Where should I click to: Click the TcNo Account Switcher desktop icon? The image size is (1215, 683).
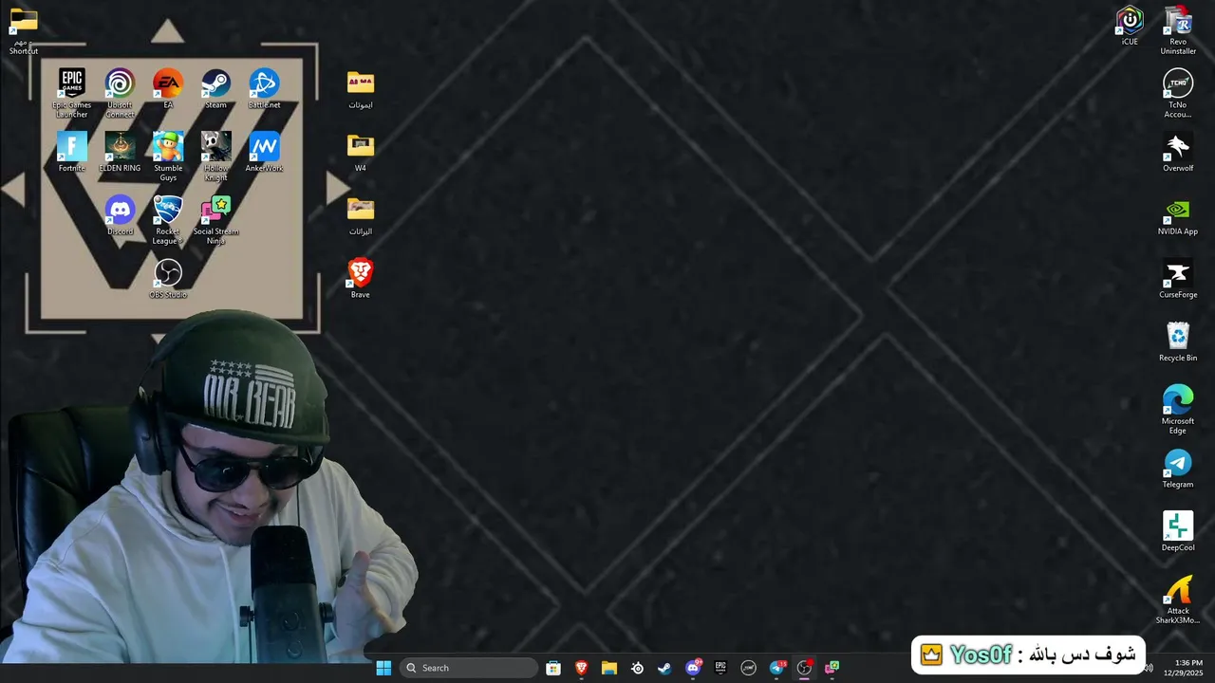(x=1178, y=93)
